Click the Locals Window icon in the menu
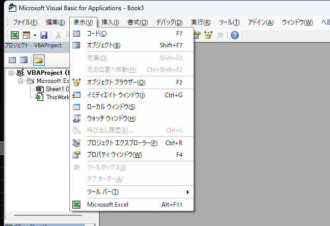This screenshot has height=226, width=330. [x=76, y=107]
